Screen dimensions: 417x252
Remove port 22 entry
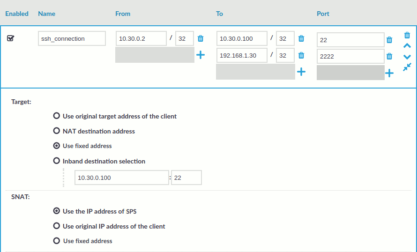(x=389, y=40)
